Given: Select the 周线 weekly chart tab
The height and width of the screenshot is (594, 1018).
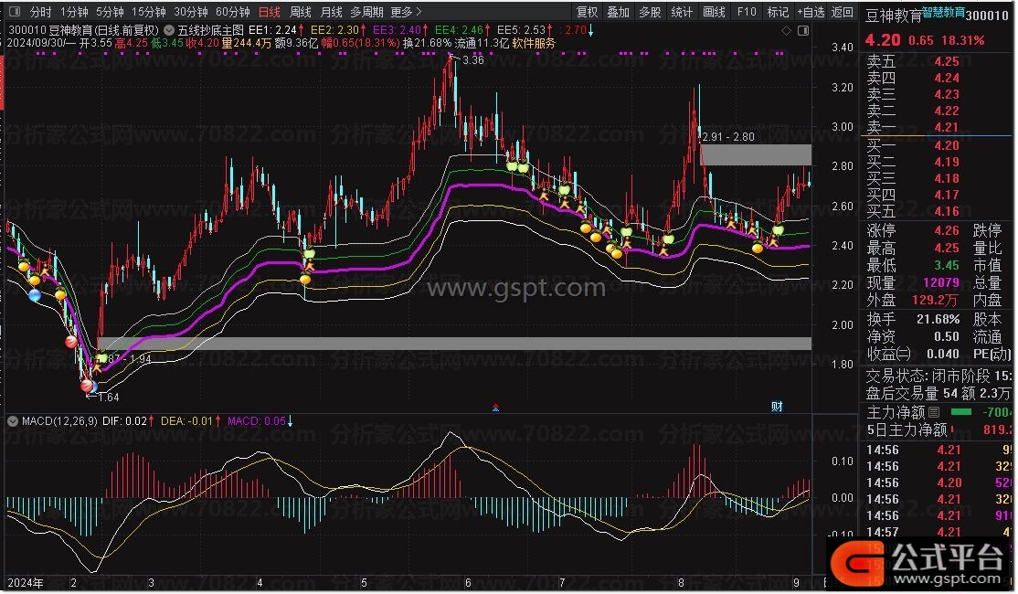Looking at the screenshot, I should click(300, 12).
